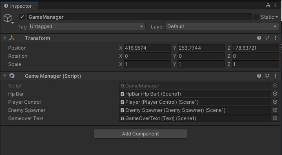This screenshot has width=282, height=155.
Task: Click the Position X field 416.9574
Action: coord(147,48)
